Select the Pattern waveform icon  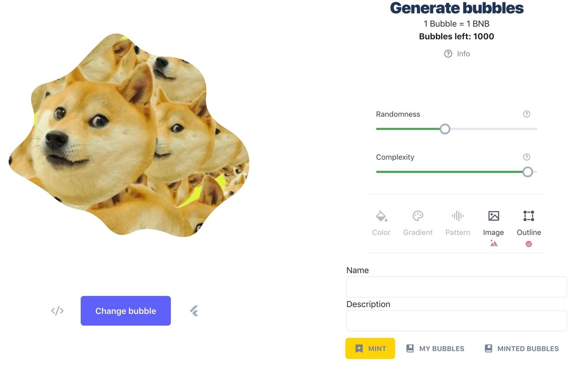(x=458, y=216)
